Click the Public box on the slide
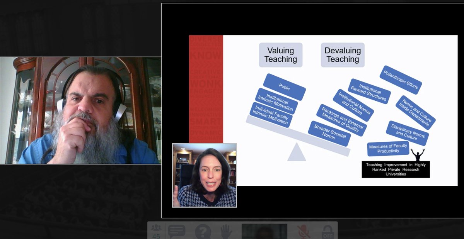This screenshot has height=239, width=464. (284, 87)
